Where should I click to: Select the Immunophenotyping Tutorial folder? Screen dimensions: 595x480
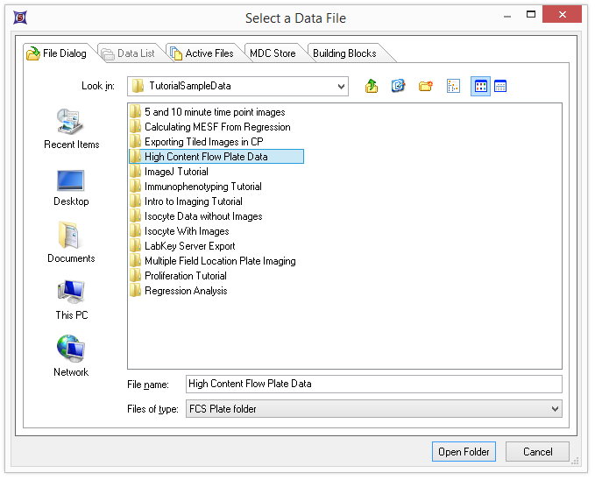(202, 187)
